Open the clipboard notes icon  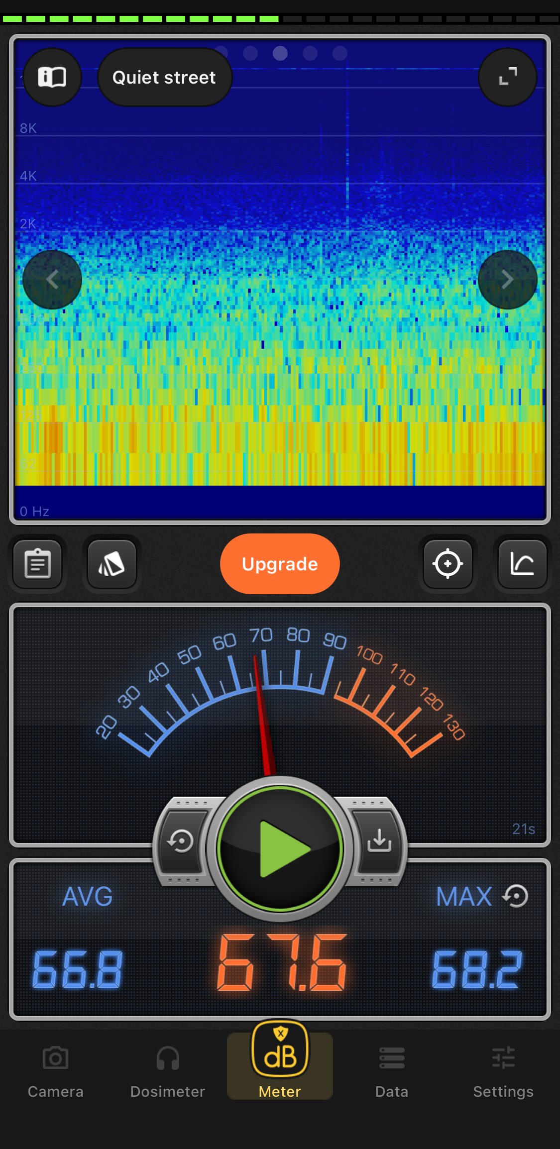pyautogui.click(x=38, y=564)
